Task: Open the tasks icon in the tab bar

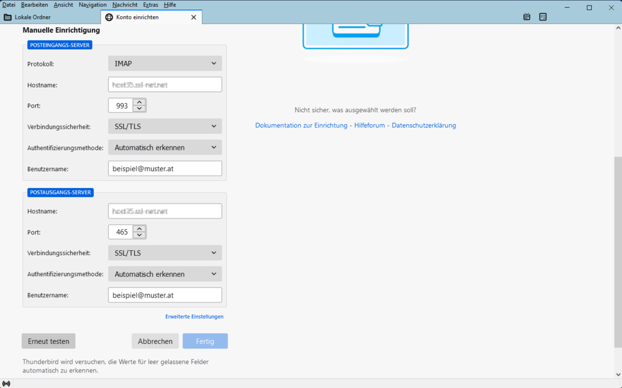Action: point(542,17)
